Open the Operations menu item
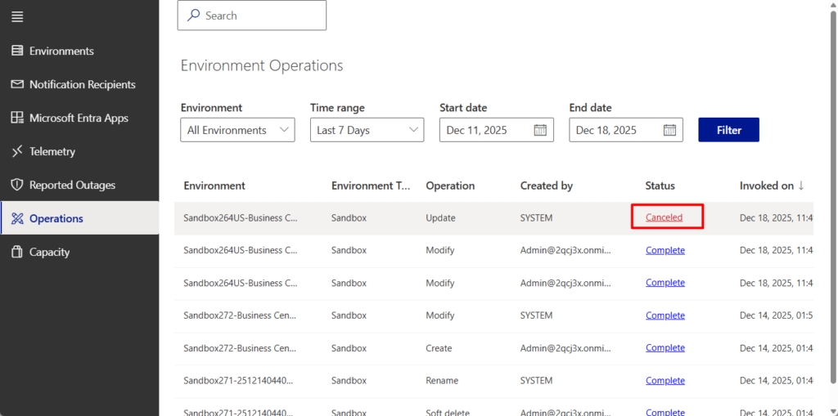 click(56, 218)
